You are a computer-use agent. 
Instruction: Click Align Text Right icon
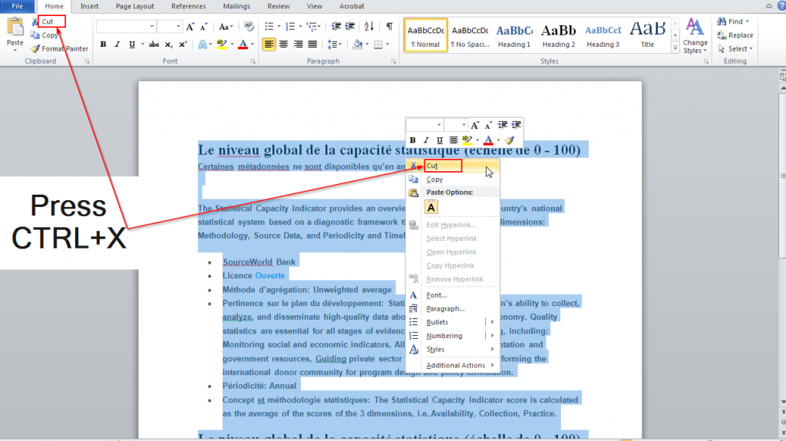[x=299, y=44]
